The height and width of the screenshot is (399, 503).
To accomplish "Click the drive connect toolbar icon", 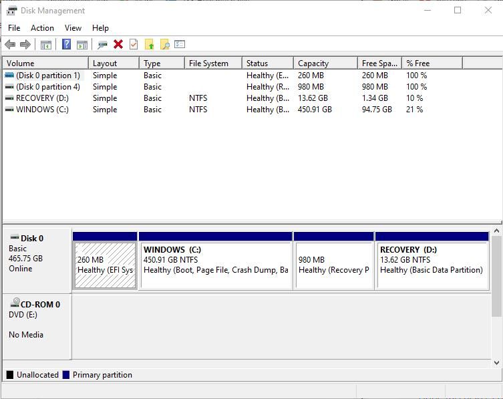I will point(102,45).
